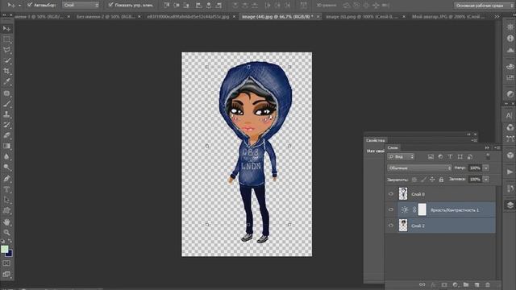
Task: Delete layer with trash icon
Action: click(488, 284)
